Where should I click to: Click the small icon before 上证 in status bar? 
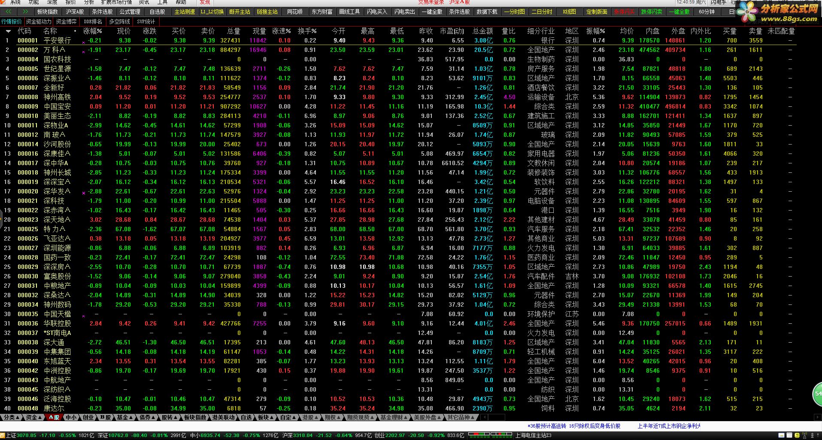pyautogui.click(x=3, y=436)
